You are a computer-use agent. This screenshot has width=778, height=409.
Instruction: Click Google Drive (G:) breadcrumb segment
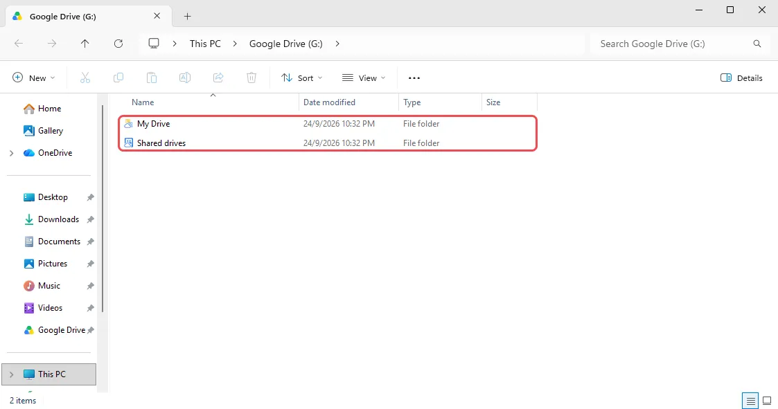click(x=286, y=44)
